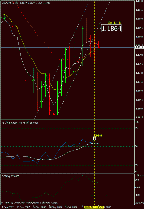The height and width of the screenshot is (209, 144).
Task: Click the 50 level on RSI scale
Action: (137, 146)
